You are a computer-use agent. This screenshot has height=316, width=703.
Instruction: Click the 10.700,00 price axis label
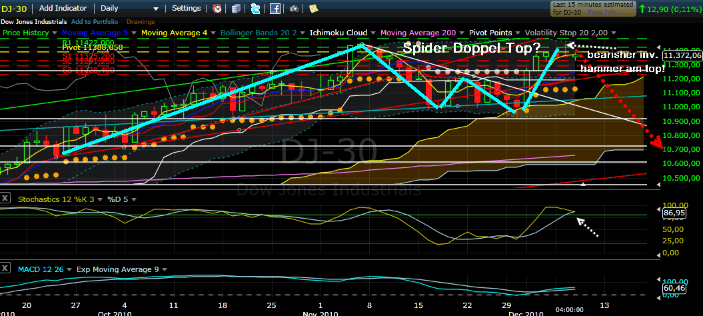point(681,149)
